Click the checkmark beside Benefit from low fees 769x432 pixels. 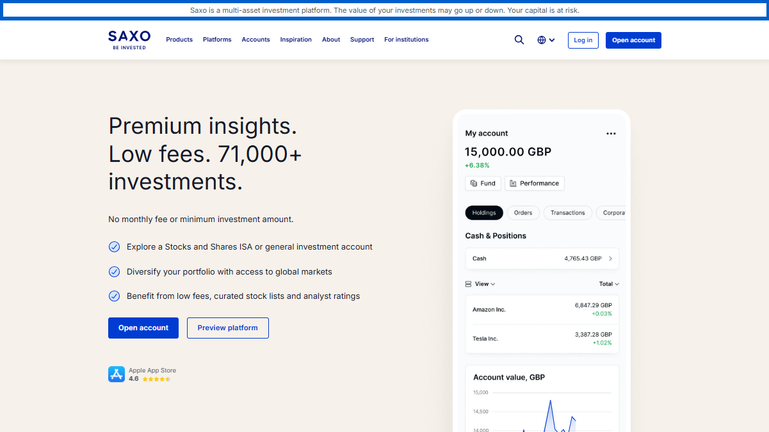pyautogui.click(x=114, y=296)
